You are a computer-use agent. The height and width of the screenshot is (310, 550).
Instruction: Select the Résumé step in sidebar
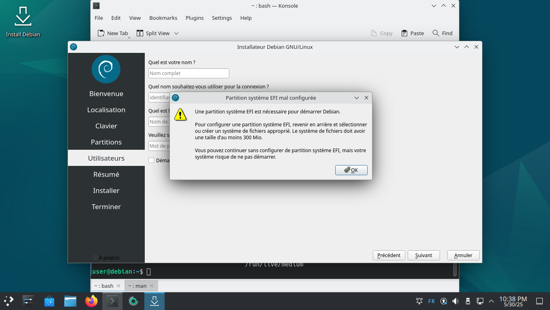coord(106,174)
